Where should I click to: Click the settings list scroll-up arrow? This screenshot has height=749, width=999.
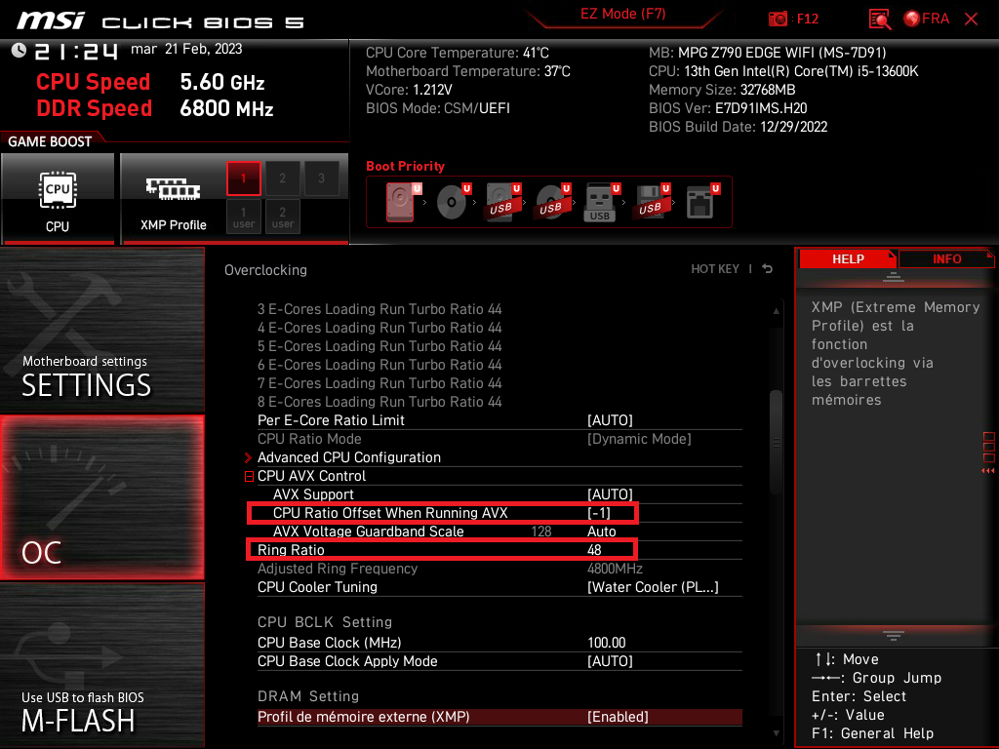pyautogui.click(x=776, y=311)
